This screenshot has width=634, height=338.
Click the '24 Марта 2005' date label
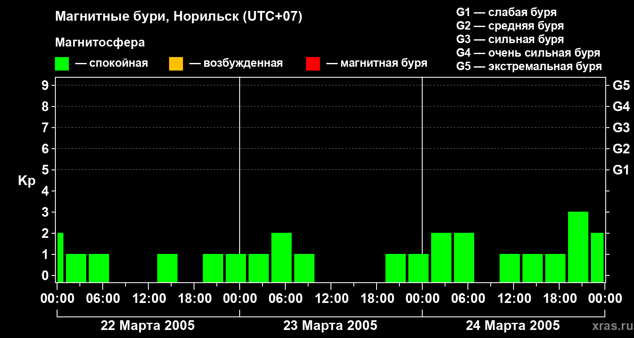[513, 326]
